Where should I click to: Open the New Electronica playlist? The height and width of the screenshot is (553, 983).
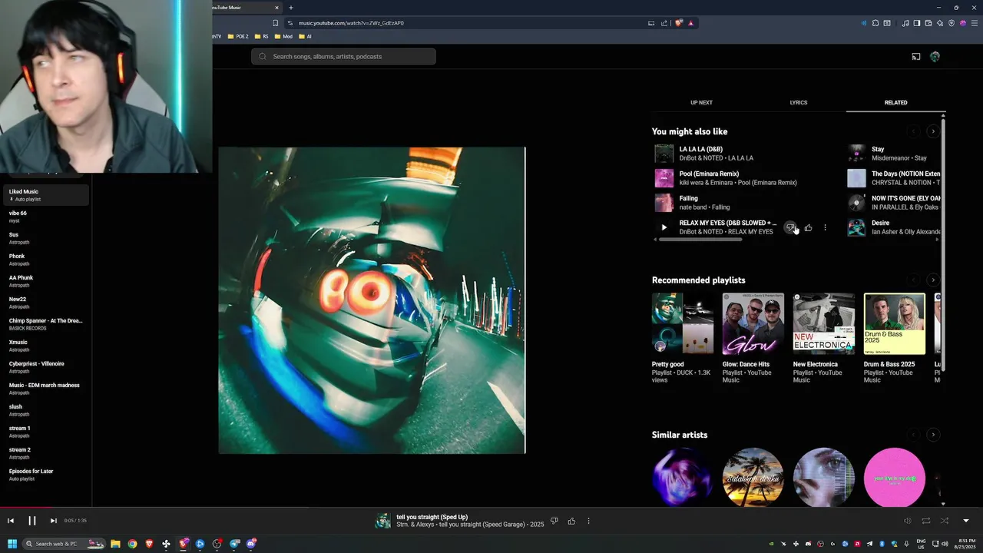pos(824,323)
